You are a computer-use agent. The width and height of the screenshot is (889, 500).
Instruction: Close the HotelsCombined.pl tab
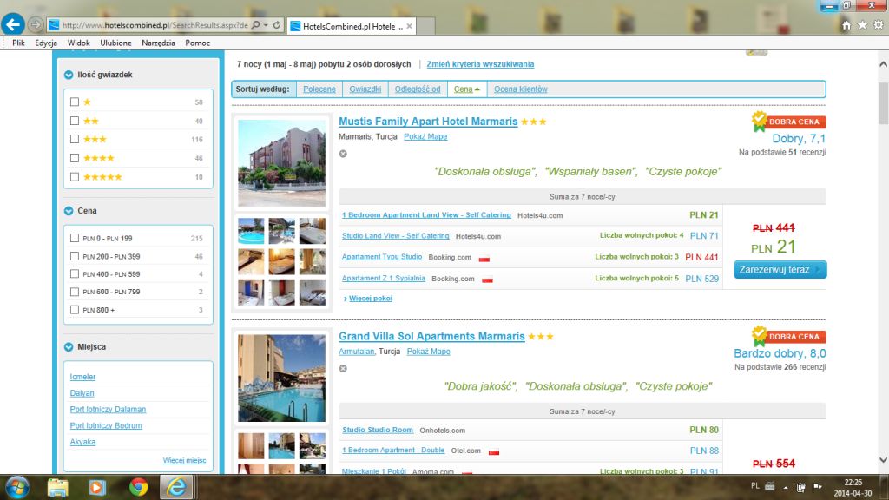[x=410, y=26]
